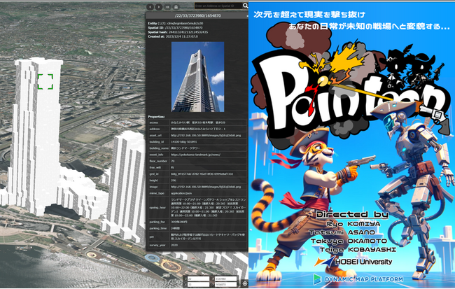Focus the f input field showing 33
Screen dimensions: 455x289
(199, 285)
